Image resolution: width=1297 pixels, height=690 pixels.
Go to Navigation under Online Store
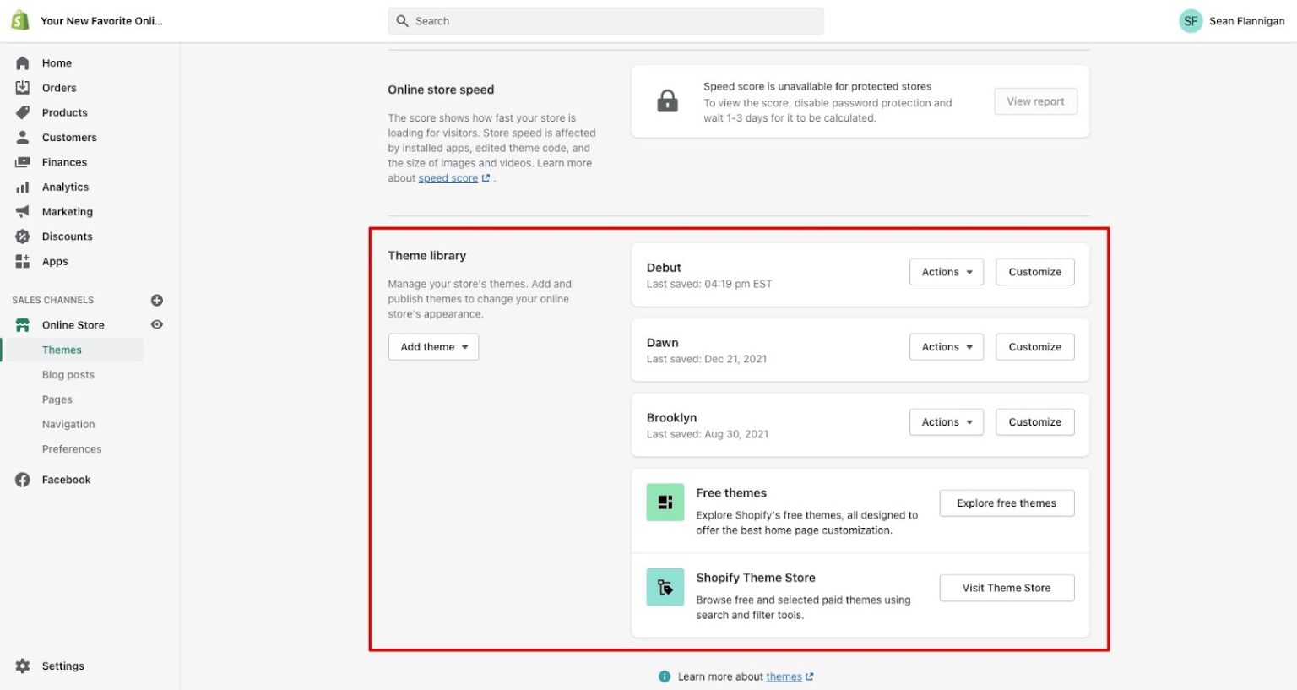click(68, 425)
